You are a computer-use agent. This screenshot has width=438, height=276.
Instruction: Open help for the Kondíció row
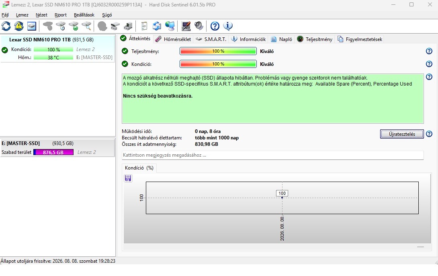click(429, 64)
